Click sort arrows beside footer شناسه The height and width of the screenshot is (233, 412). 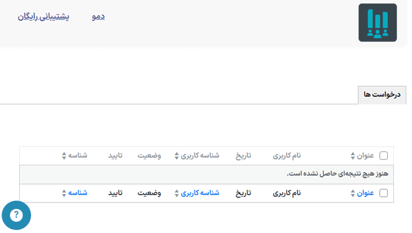(64, 193)
